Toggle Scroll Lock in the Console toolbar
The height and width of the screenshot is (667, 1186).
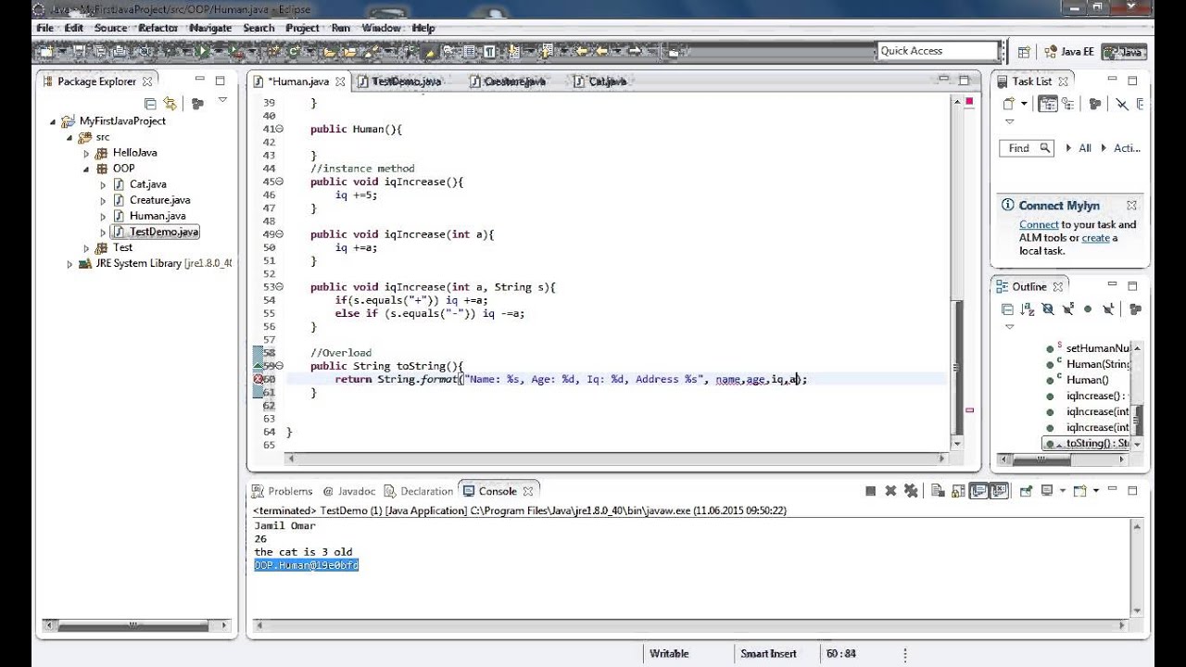[958, 491]
